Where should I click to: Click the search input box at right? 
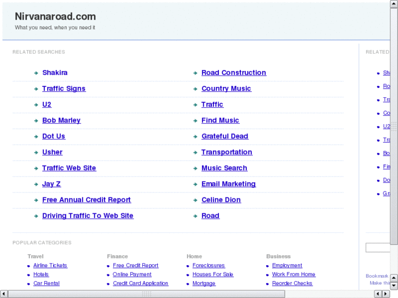coord(378,248)
